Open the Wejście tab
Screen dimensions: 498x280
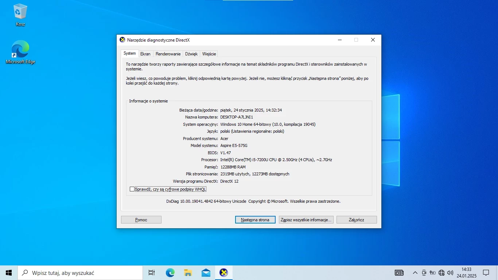pyautogui.click(x=209, y=54)
